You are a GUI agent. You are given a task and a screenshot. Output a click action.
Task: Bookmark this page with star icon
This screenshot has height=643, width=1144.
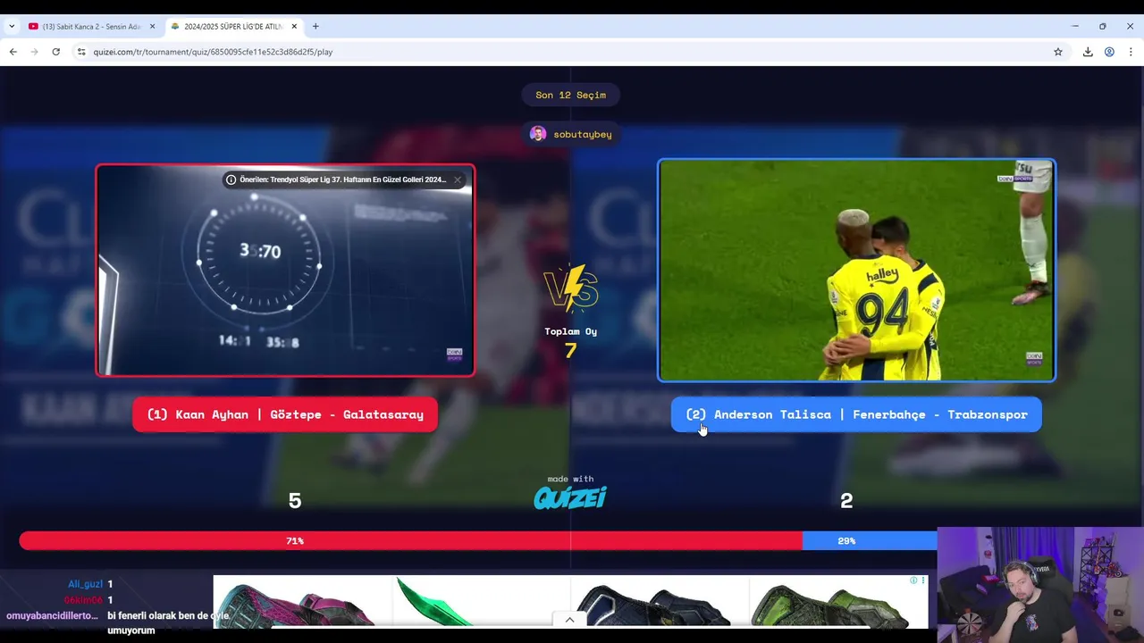(1058, 52)
